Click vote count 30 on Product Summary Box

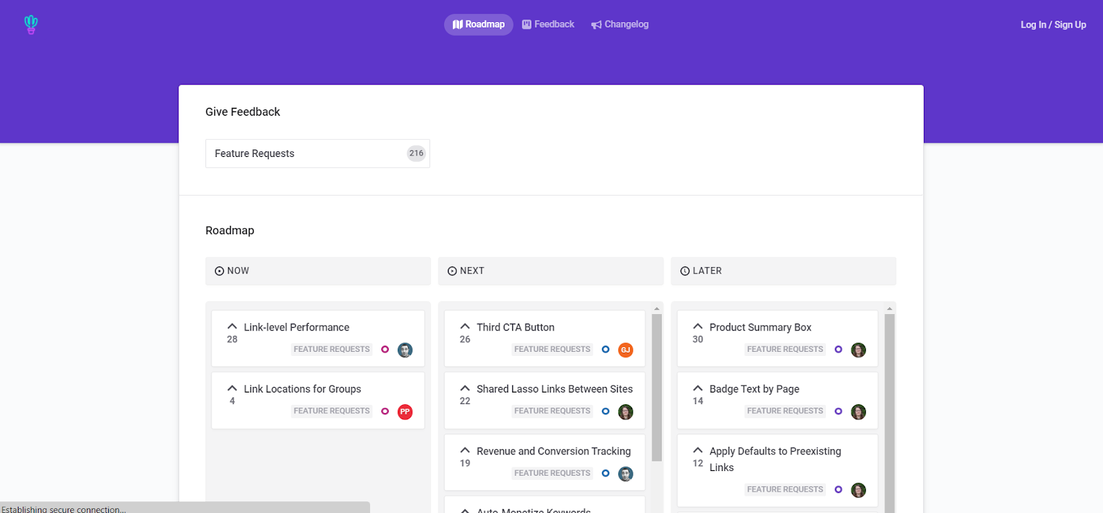point(698,339)
